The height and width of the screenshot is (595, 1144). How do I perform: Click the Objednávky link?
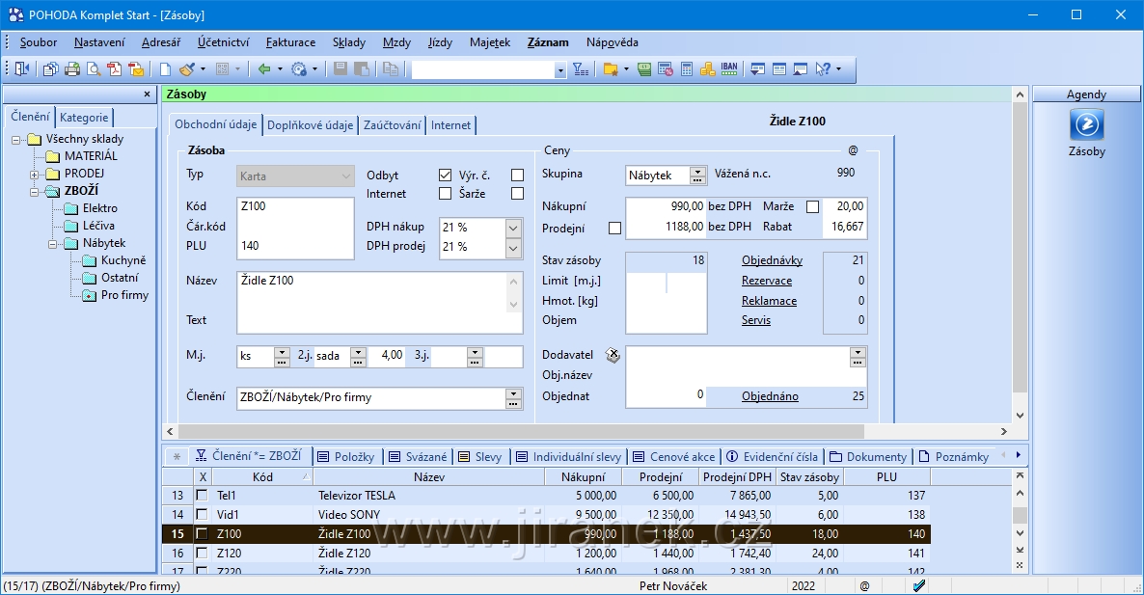[772, 260]
